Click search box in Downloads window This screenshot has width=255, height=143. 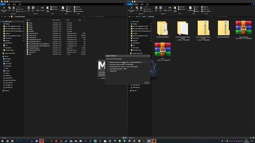(x=234, y=17)
